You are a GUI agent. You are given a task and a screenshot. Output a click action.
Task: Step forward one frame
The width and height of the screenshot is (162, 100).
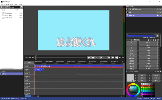(101, 57)
